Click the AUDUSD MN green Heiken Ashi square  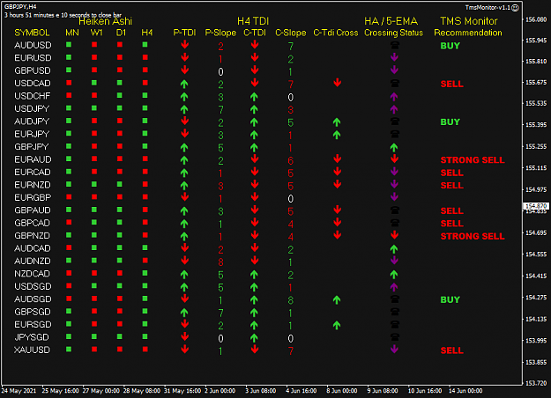tap(69, 45)
